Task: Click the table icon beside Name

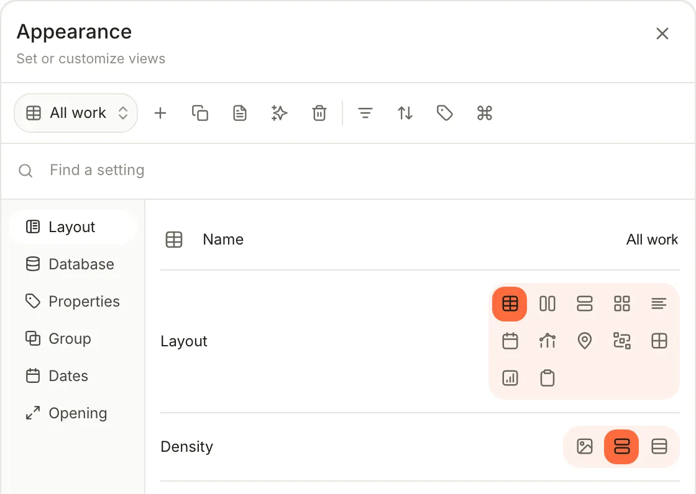Action: tap(174, 240)
